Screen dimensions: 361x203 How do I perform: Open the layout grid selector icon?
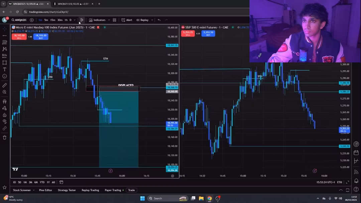point(114,20)
